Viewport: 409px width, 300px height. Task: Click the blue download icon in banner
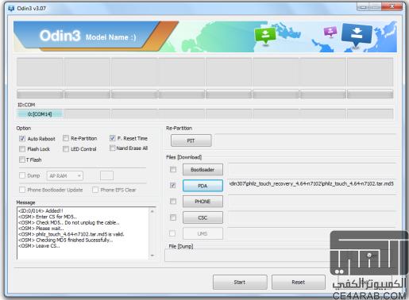(357, 34)
